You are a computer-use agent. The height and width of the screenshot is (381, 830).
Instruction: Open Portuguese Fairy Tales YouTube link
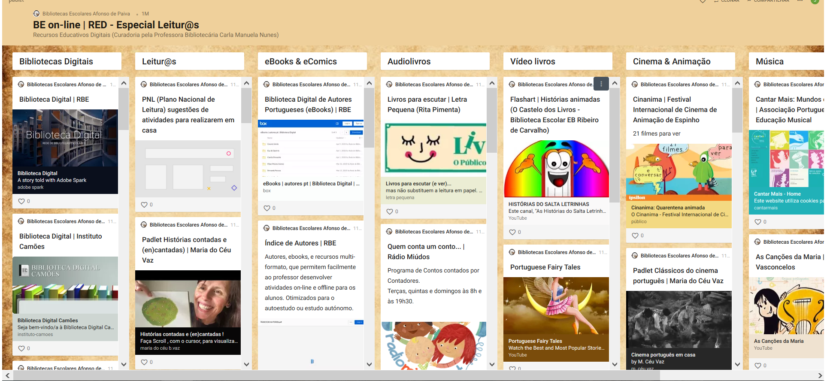tap(556, 348)
